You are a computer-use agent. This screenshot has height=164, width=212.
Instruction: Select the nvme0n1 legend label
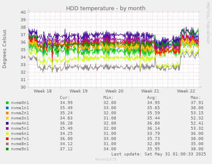point(20,103)
